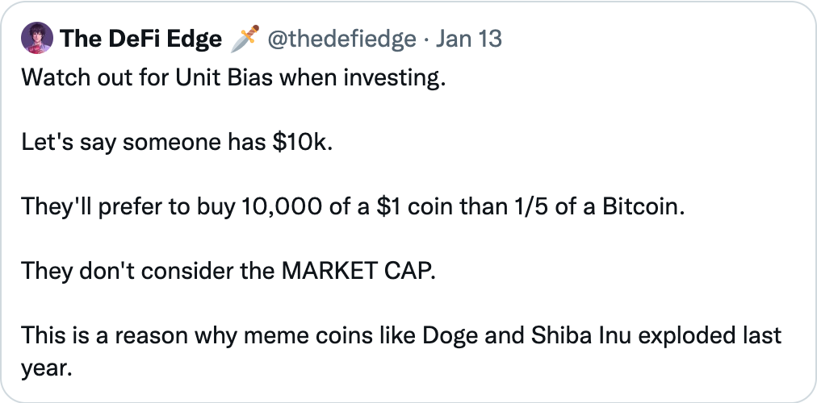The height and width of the screenshot is (403, 817).
Task: Click the capitalized "MARKET CAP" text
Action: (x=358, y=271)
